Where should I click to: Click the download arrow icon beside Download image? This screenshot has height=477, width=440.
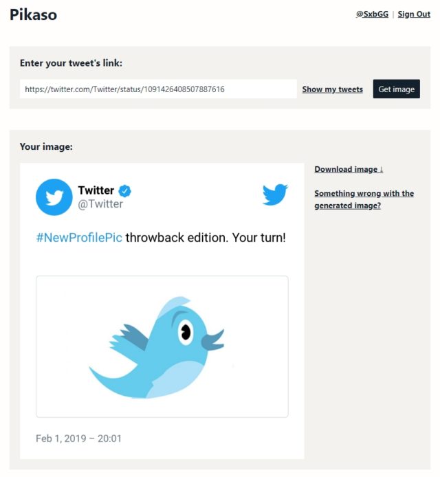click(382, 170)
